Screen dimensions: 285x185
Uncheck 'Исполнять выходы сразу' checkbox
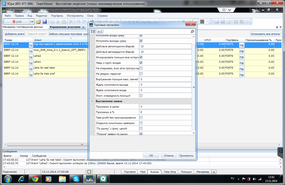(141, 41)
